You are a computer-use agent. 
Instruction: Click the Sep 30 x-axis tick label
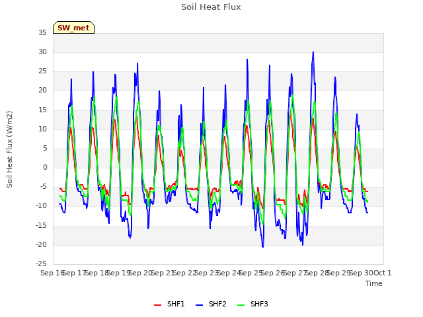362,273
